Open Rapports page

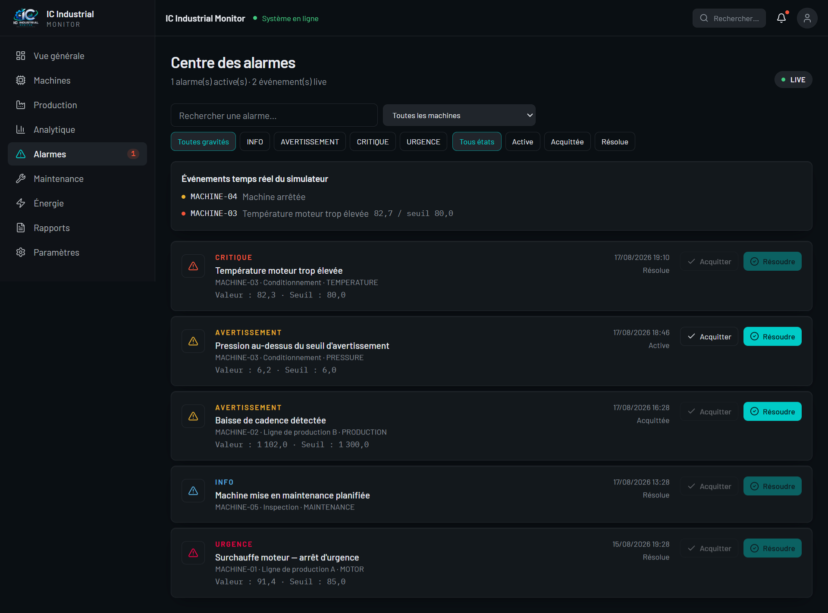[77, 228]
